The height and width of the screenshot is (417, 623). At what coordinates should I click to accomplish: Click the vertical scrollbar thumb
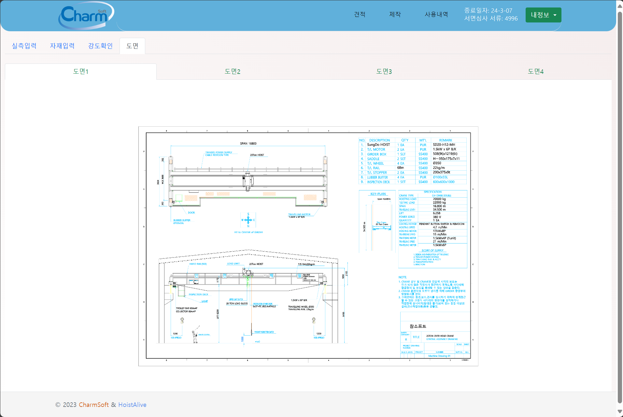pos(620,205)
